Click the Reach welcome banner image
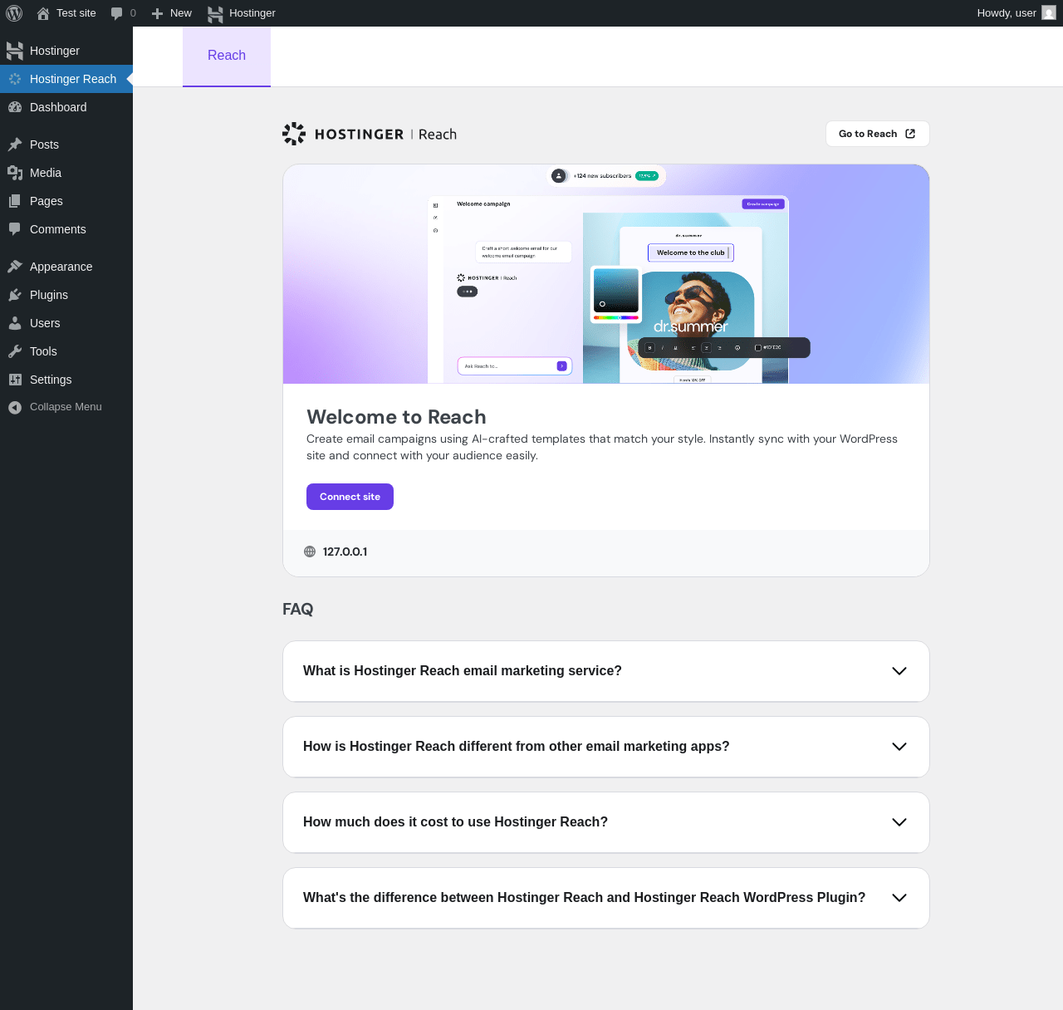 pyautogui.click(x=606, y=274)
